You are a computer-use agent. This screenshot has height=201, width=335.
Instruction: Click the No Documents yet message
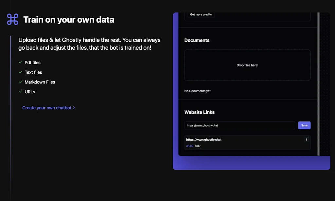(x=198, y=91)
